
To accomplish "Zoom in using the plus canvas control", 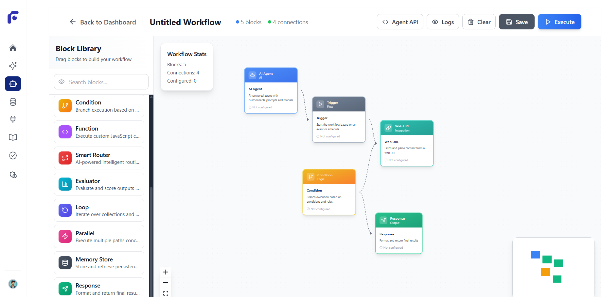I will pos(166,272).
